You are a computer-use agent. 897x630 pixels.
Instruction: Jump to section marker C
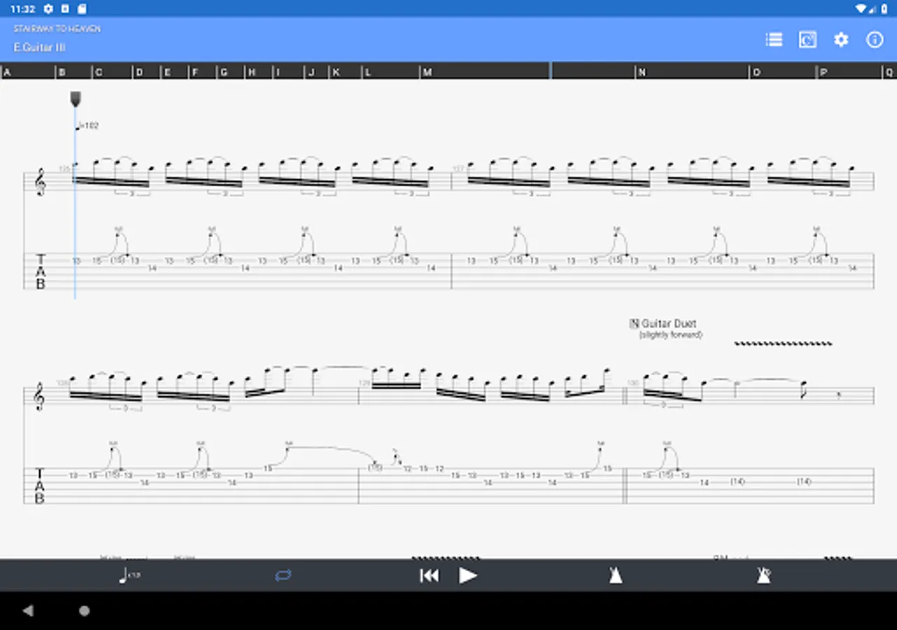98,72
